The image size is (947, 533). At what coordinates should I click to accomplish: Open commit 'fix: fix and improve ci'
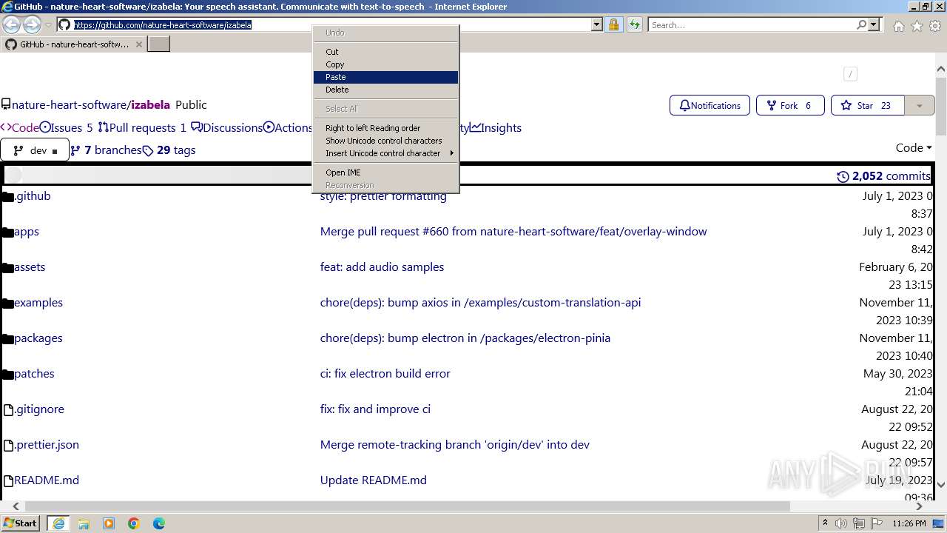(x=375, y=409)
